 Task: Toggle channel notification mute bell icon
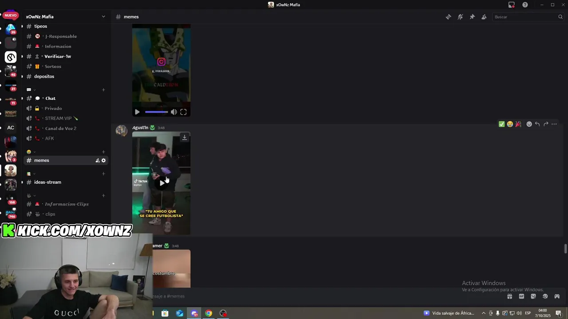pos(460,17)
